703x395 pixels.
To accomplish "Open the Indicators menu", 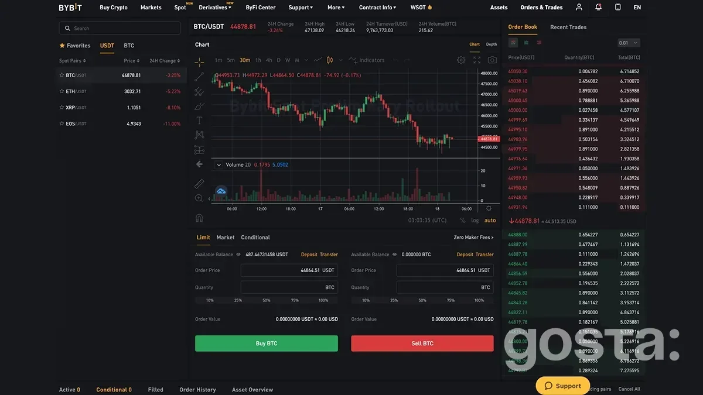I will tap(367, 60).
